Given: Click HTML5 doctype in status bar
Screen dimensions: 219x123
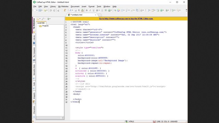Looking at the screenshot, I should pos(131,122).
